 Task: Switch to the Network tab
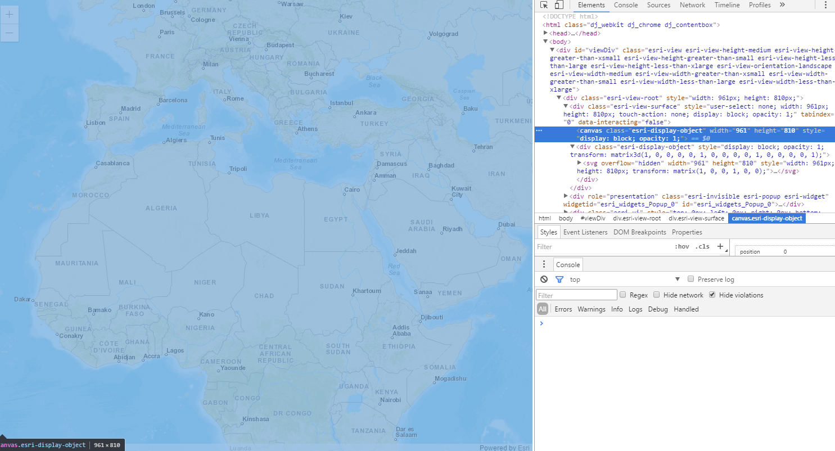692,5
